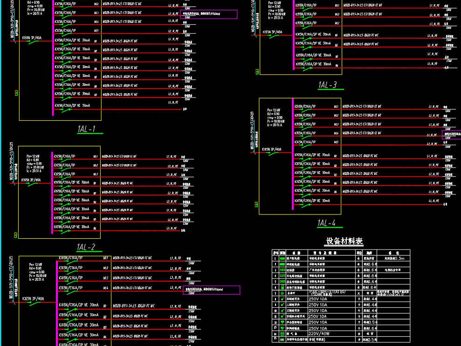Click the legend symbol in material table row 1
The width and height of the screenshot is (461, 346).
pyautogui.click(x=282, y=258)
